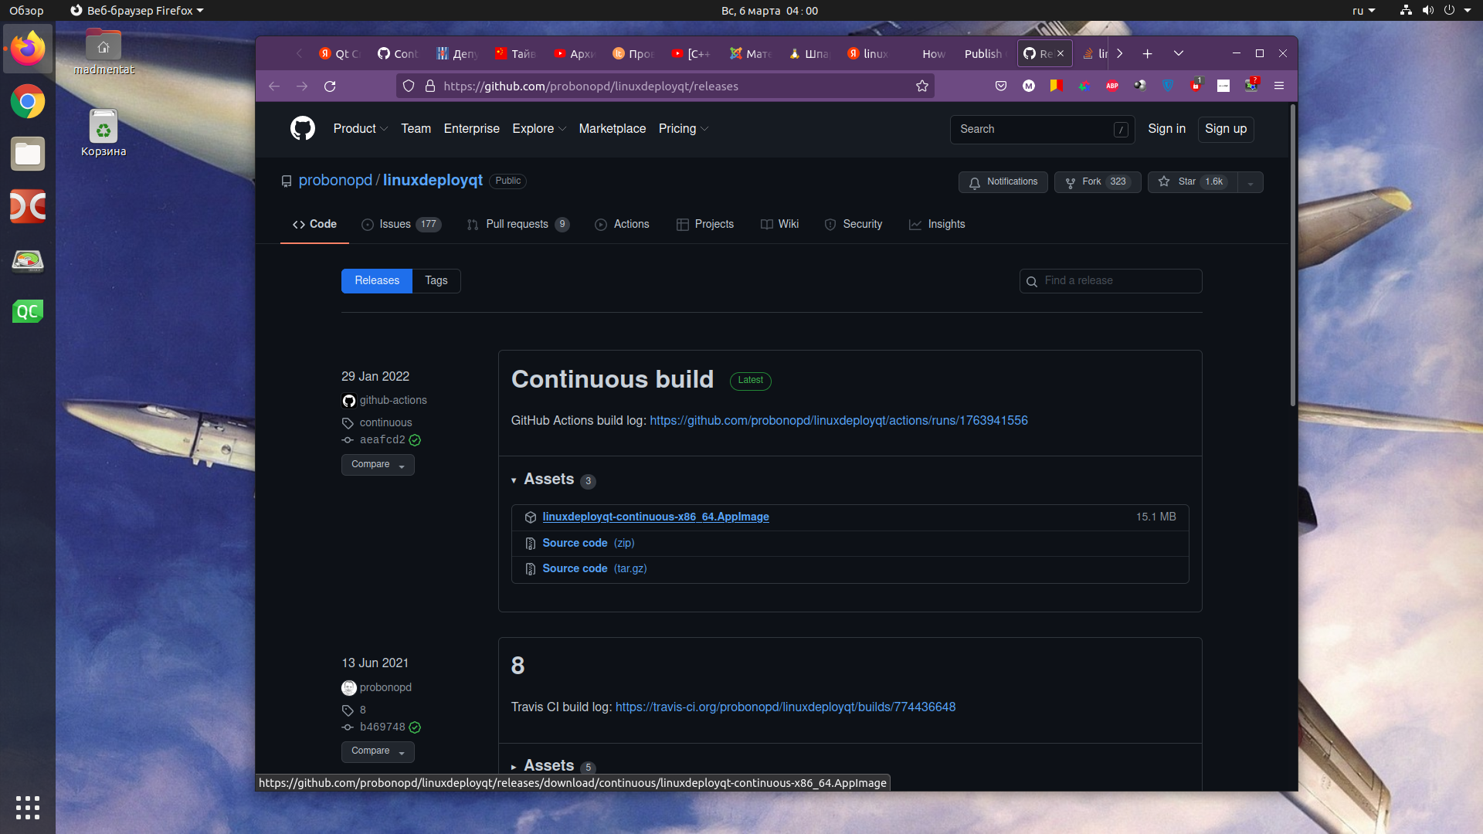Image resolution: width=1483 pixels, height=834 pixels.
Task: Open commit aeafcd2 link
Action: click(382, 439)
